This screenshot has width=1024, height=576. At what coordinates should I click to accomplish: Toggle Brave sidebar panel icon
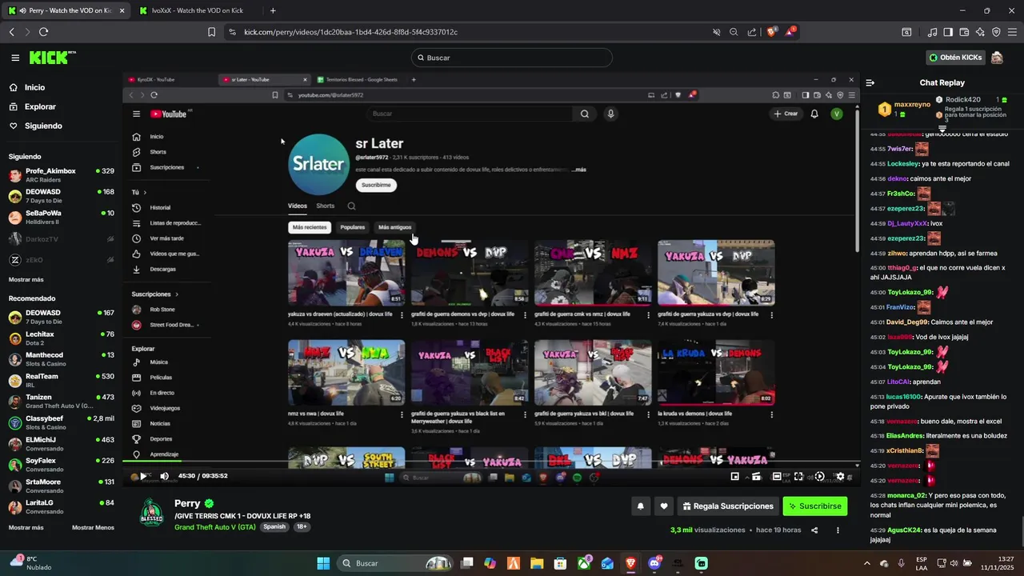pos(948,32)
